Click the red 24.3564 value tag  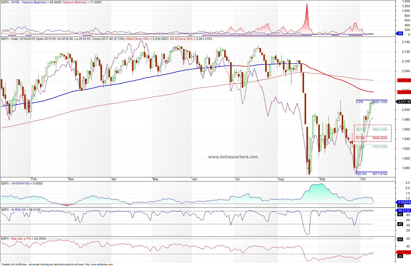coord(403,252)
